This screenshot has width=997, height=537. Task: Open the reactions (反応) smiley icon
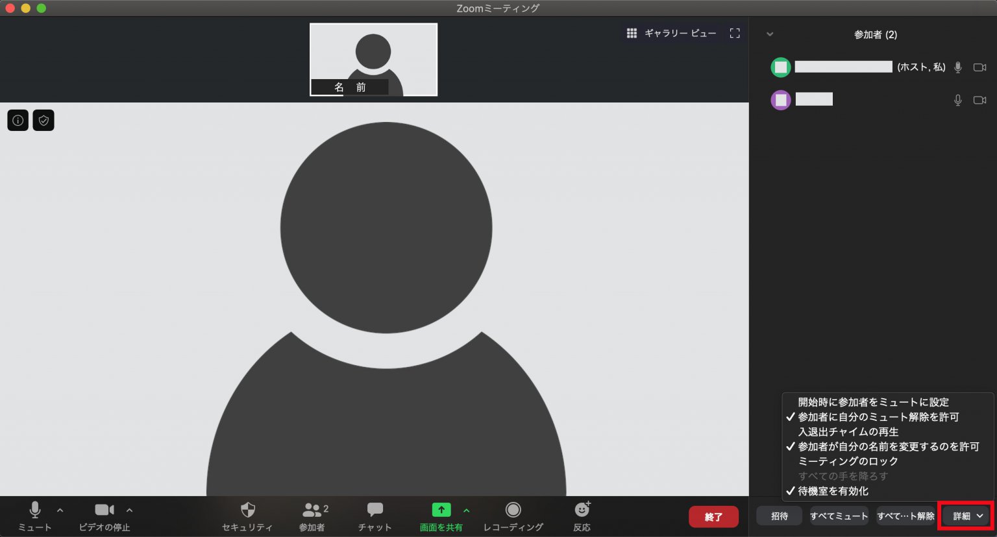pyautogui.click(x=582, y=509)
